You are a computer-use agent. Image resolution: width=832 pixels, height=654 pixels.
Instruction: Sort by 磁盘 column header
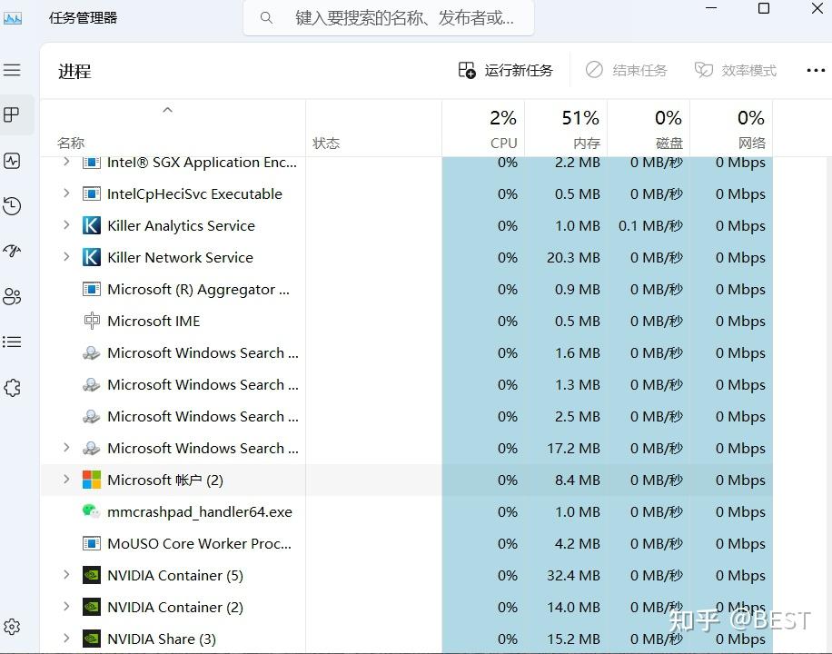point(649,128)
